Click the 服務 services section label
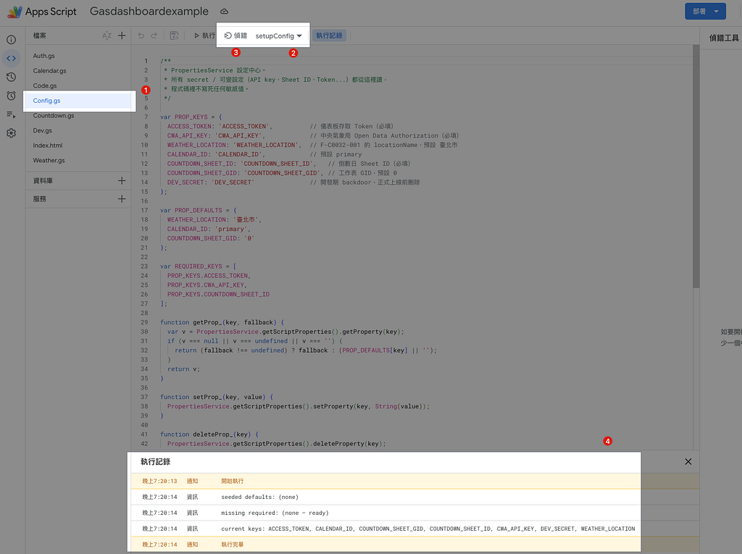742x554 pixels. (x=40, y=199)
